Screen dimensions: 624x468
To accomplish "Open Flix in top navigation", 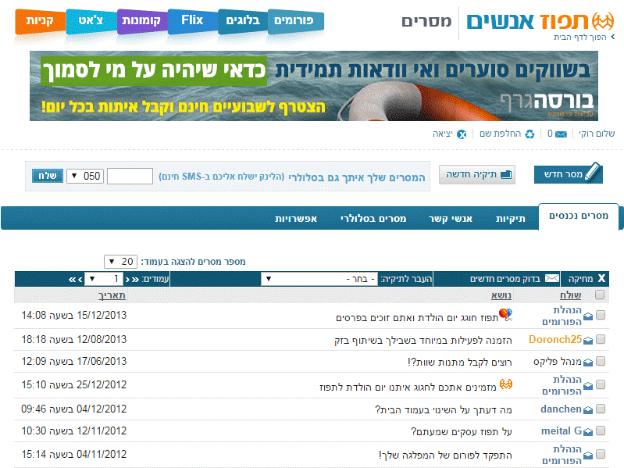I will point(193,20).
